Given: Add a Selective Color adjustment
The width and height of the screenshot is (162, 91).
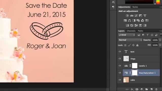Looking at the screenshot, I should coord(140,25).
